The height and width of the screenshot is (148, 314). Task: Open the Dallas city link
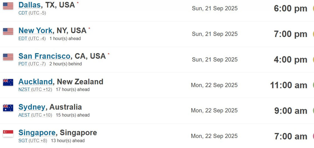(x=30, y=5)
